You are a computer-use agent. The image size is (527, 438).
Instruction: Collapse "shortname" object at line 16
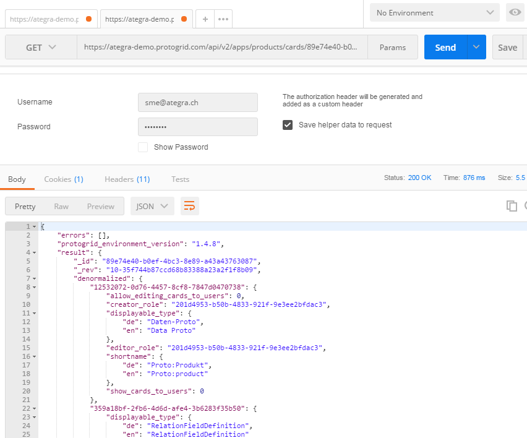point(34,357)
